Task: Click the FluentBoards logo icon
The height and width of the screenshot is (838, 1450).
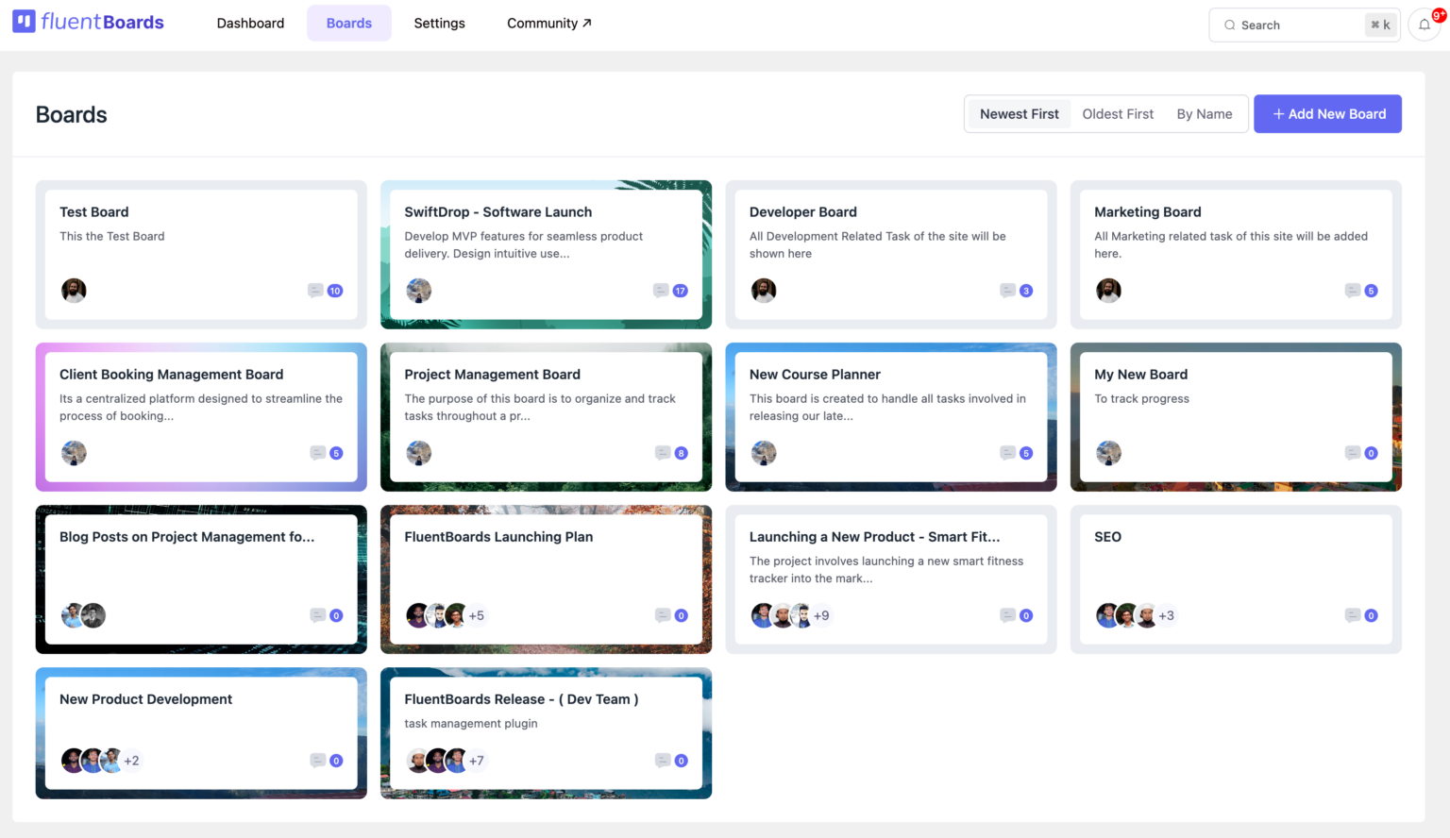Action: [25, 21]
